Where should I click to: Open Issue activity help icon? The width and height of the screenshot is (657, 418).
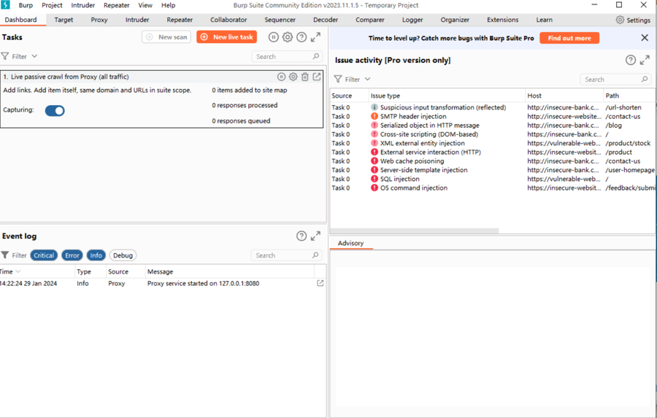[x=631, y=61]
